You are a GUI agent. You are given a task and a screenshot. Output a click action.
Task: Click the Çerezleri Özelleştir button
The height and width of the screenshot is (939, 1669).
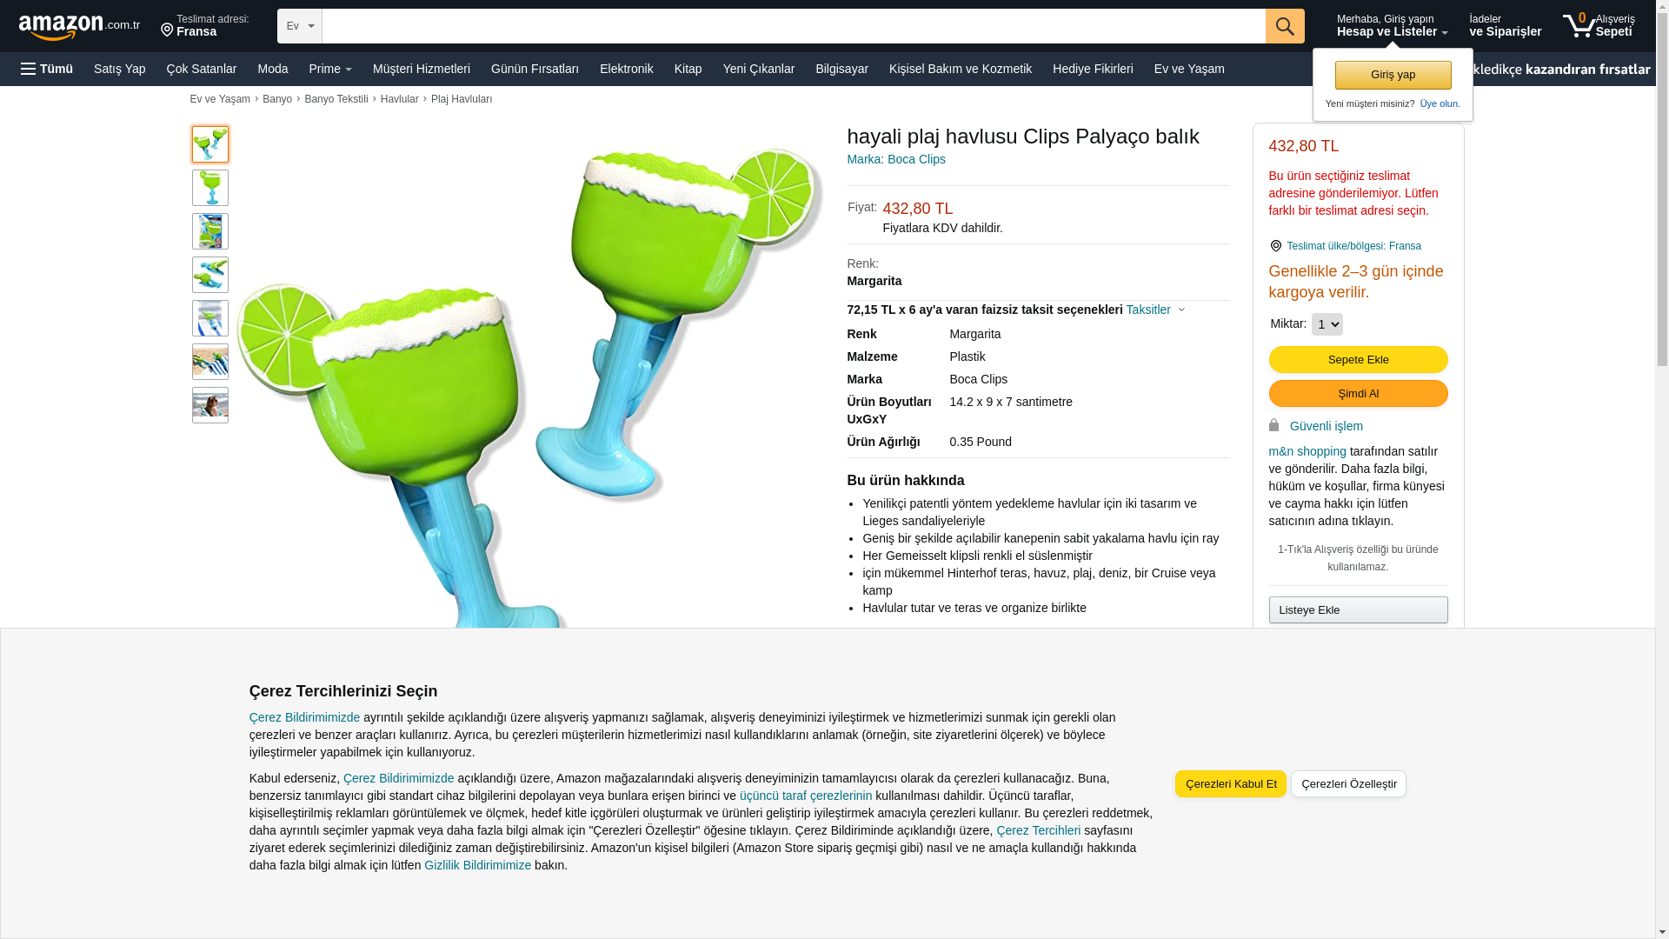(1348, 784)
